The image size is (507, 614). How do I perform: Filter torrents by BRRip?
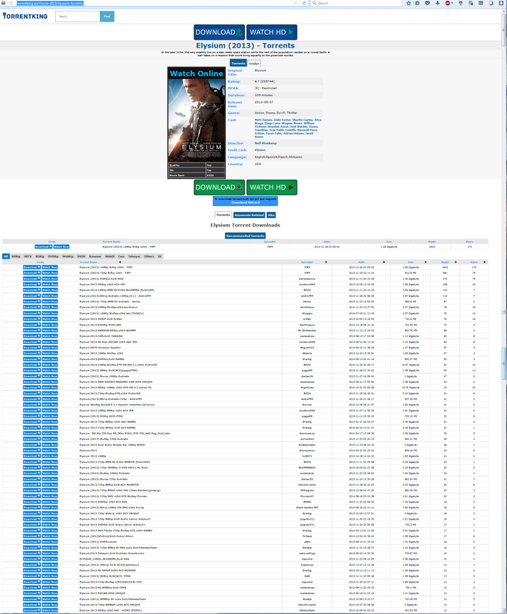16,256
